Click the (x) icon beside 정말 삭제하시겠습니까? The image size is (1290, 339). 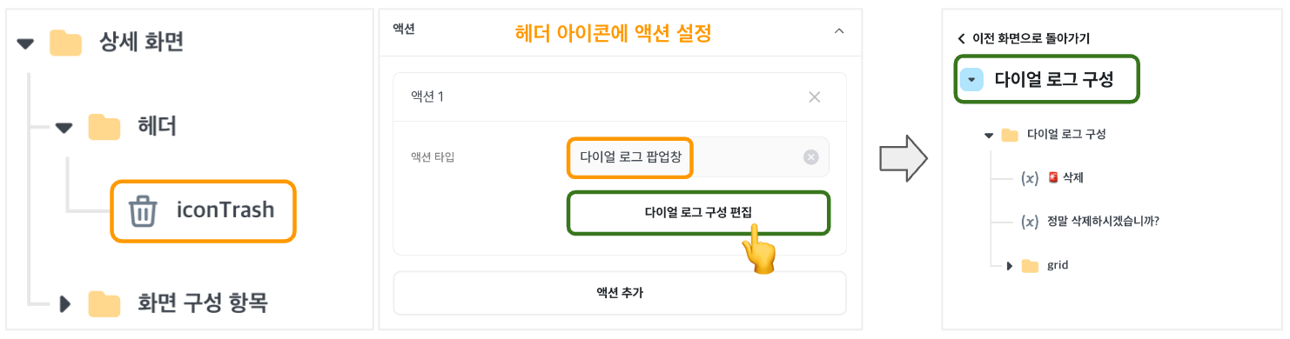tap(1029, 222)
